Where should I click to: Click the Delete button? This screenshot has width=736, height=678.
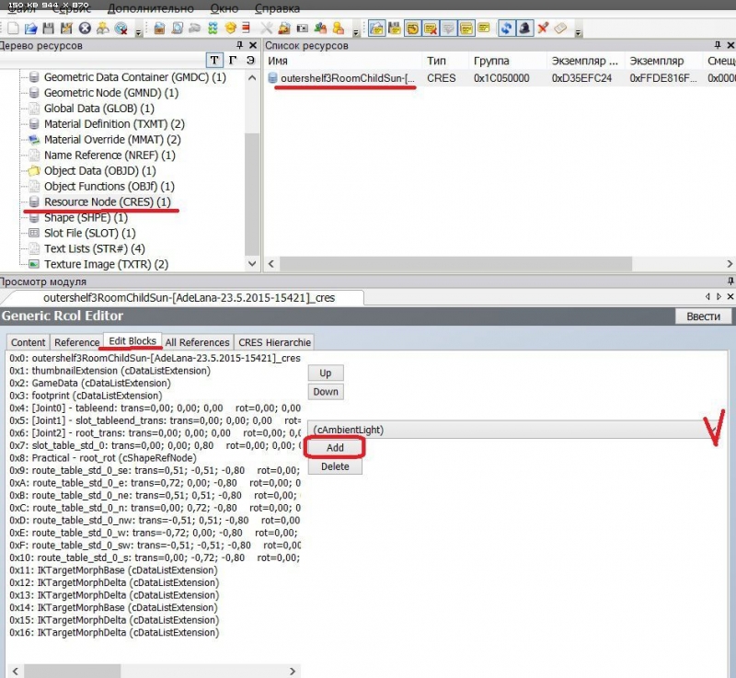point(335,466)
